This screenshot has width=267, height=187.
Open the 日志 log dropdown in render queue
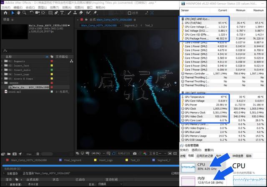click(x=110, y=184)
